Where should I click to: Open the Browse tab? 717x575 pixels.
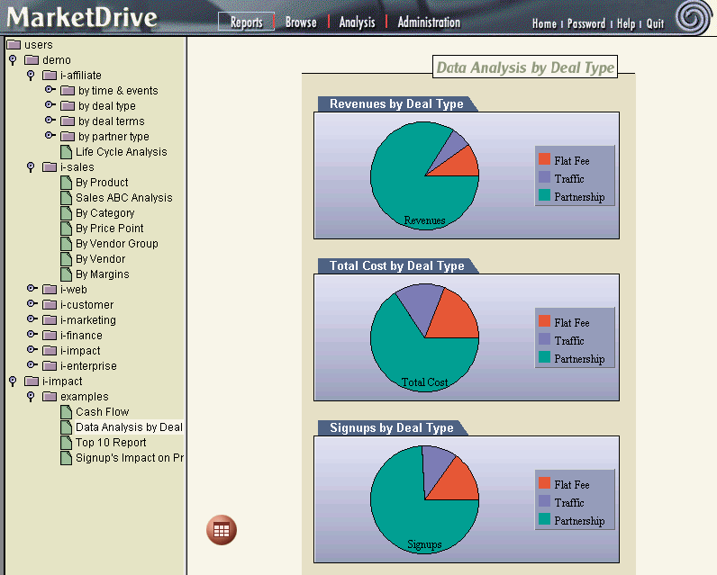tap(301, 22)
